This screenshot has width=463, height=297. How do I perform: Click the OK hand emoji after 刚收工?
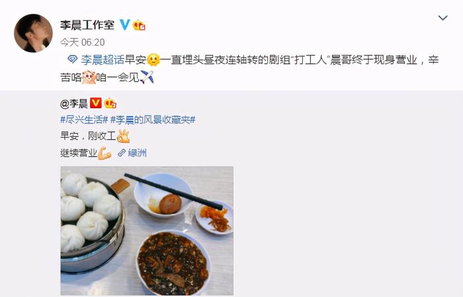tap(124, 136)
